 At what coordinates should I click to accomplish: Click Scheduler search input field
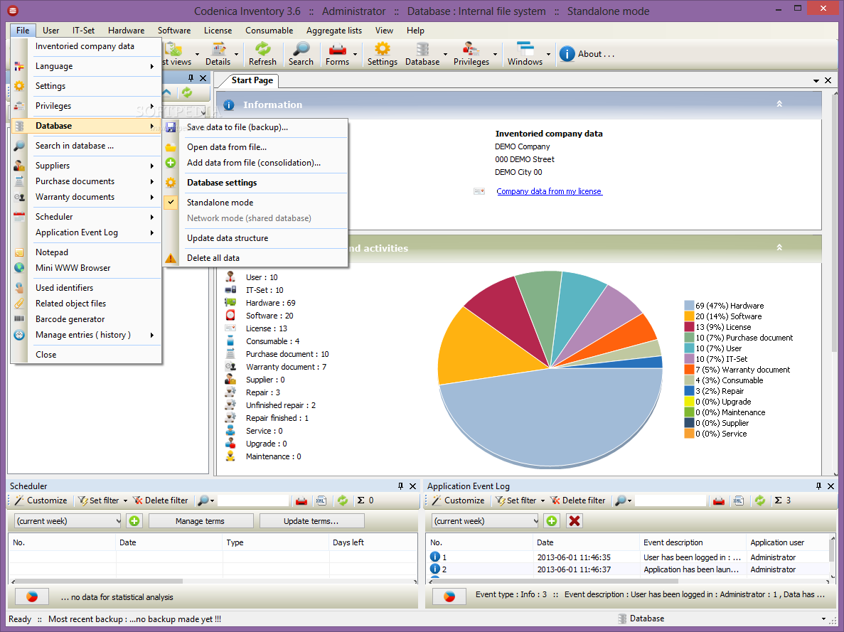click(253, 500)
